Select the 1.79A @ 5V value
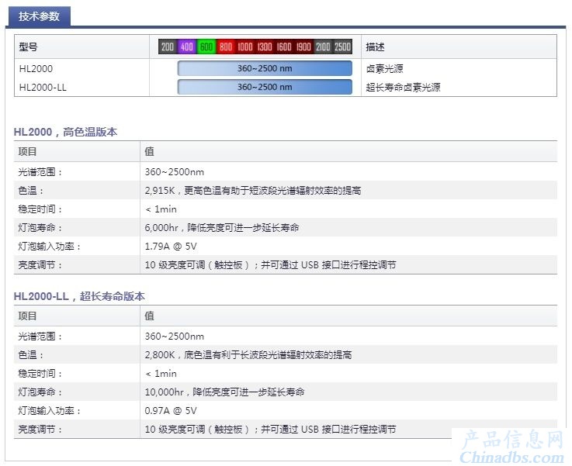 (171, 247)
